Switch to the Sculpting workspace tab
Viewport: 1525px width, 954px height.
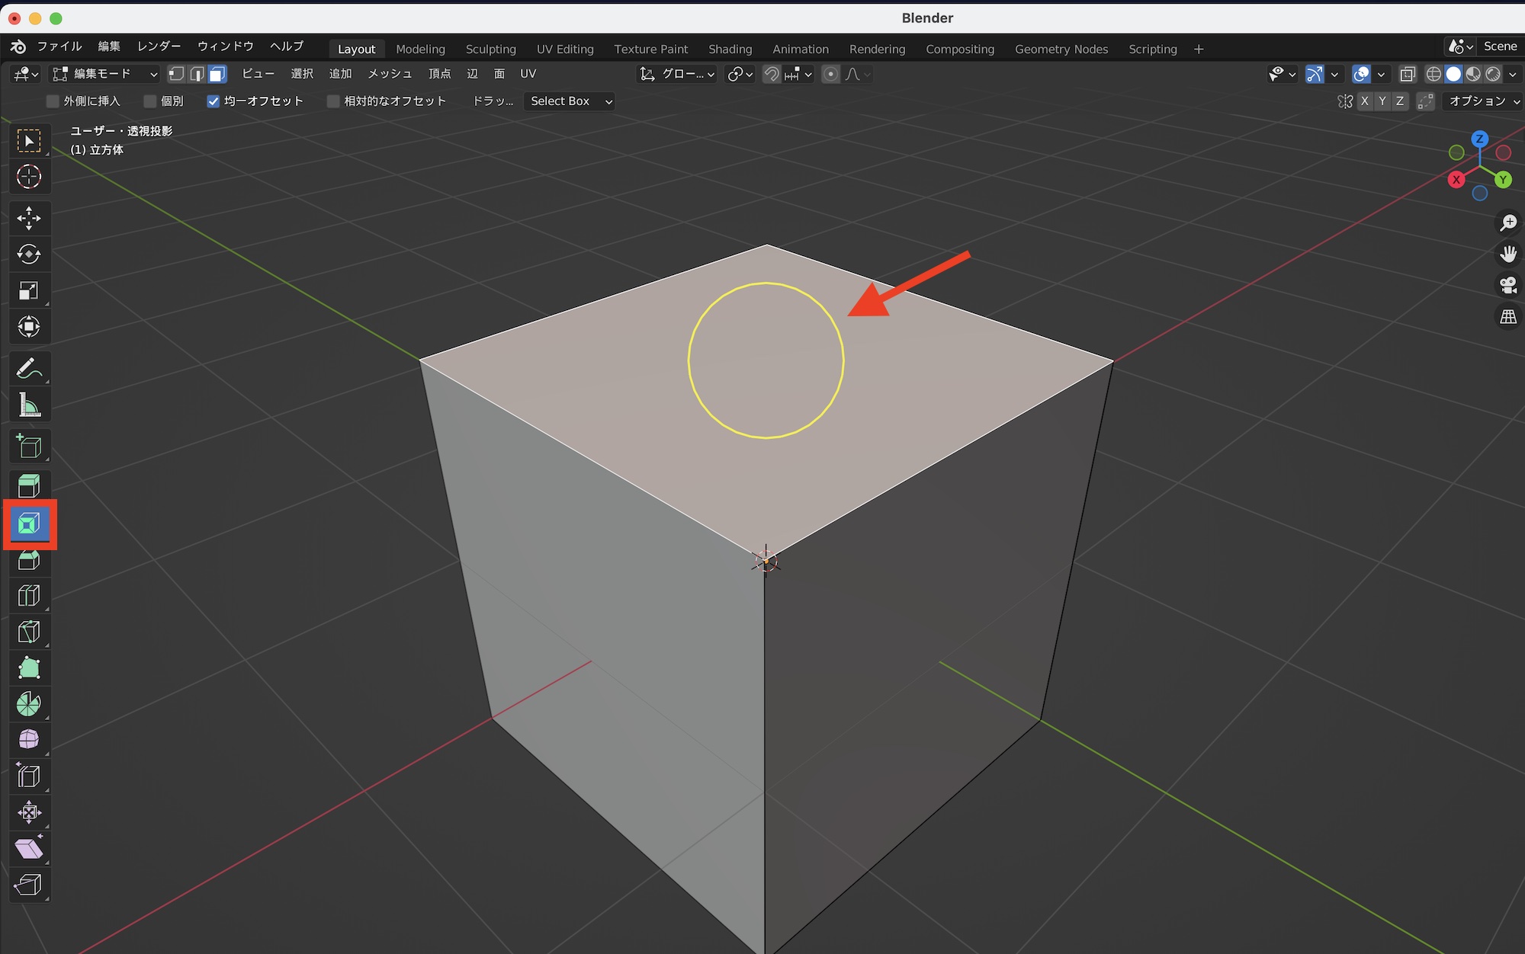click(x=490, y=49)
